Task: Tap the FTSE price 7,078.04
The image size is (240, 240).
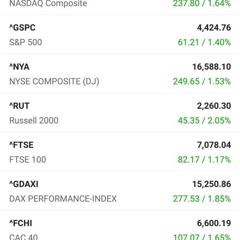Action: (x=214, y=145)
